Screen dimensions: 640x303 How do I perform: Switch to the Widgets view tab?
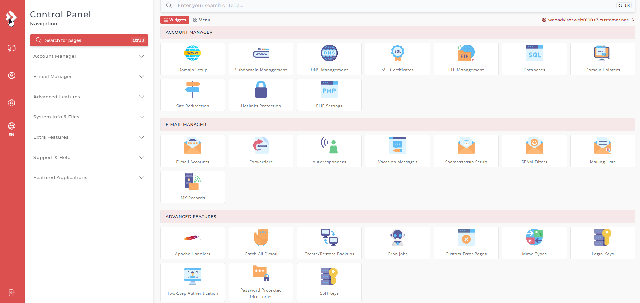175,20
